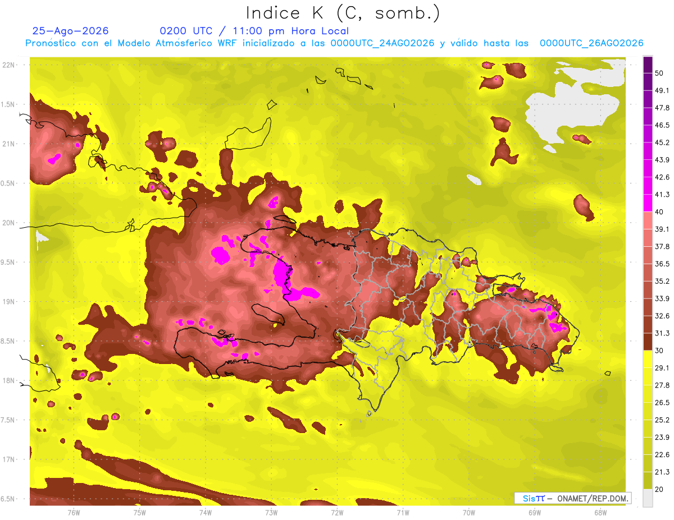Select the dark brown colorbar segment between 30 and 31.3

click(648, 342)
